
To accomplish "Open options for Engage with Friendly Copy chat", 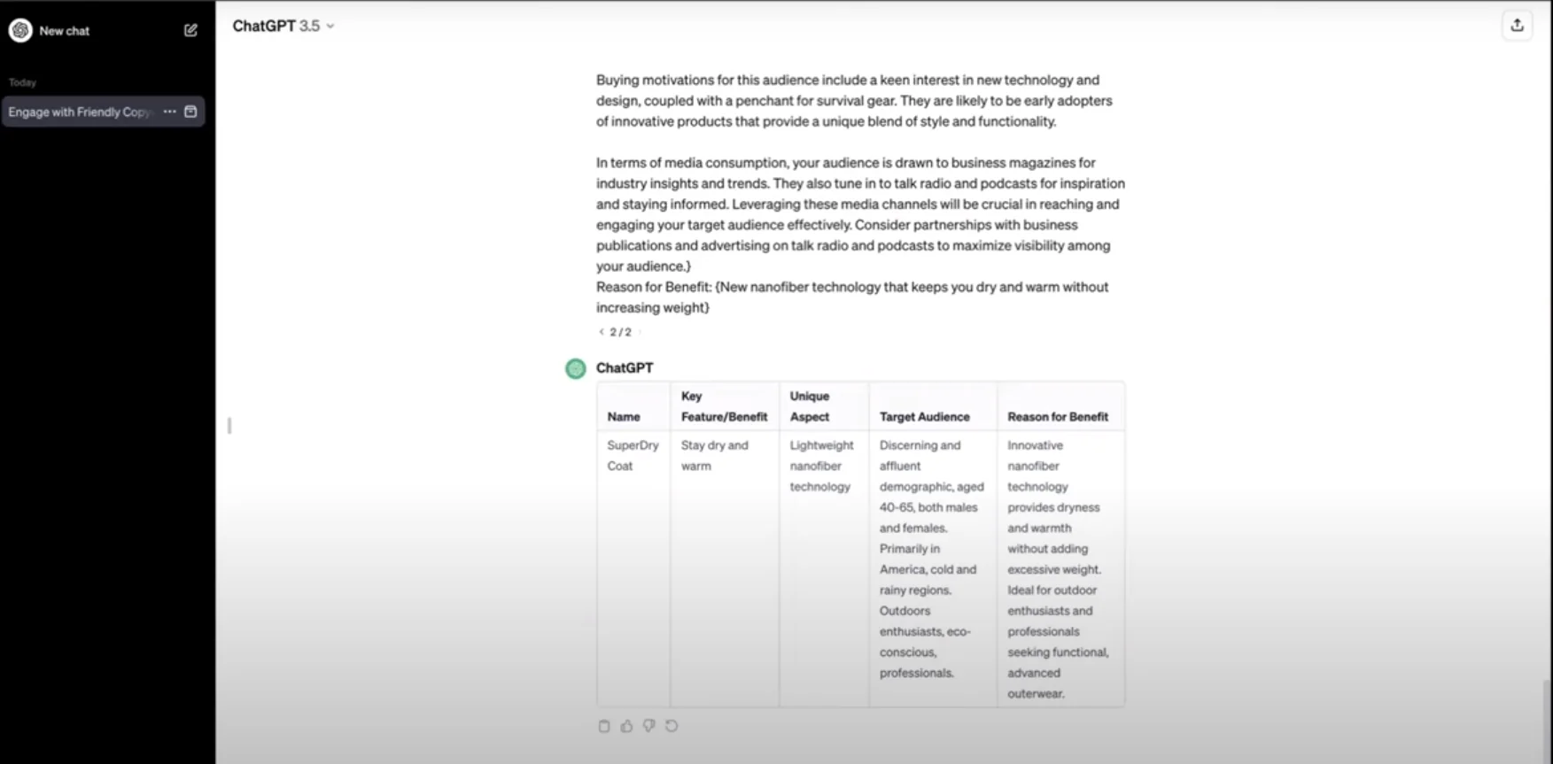I will (169, 112).
